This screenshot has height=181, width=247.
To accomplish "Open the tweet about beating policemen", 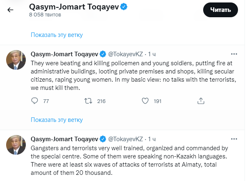I will coord(133,76).
